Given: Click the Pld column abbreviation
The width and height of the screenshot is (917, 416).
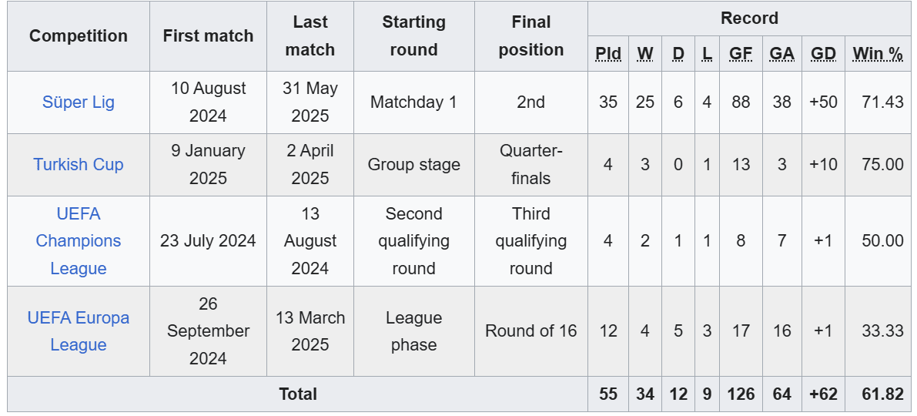Looking at the screenshot, I should click(x=608, y=54).
